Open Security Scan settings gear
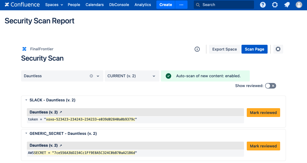307x163 pixels. 278,49
